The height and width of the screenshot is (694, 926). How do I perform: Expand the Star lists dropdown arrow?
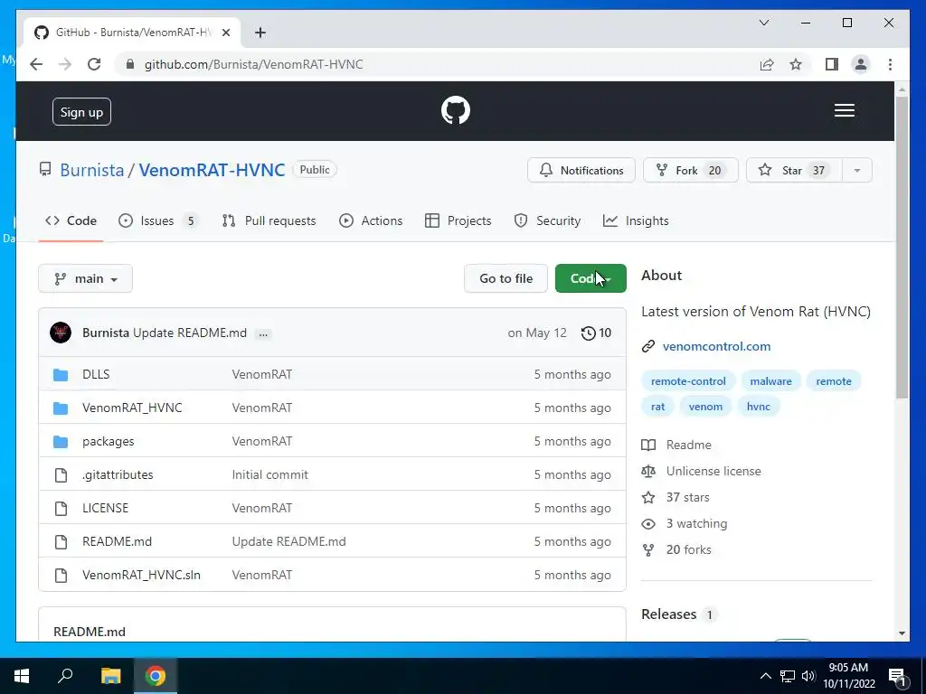click(x=857, y=171)
